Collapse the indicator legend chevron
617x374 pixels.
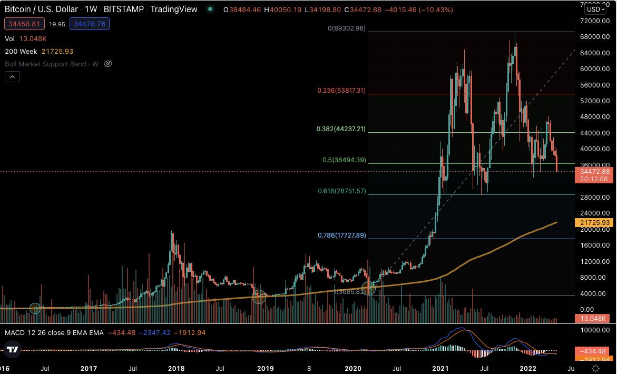[x=12, y=77]
